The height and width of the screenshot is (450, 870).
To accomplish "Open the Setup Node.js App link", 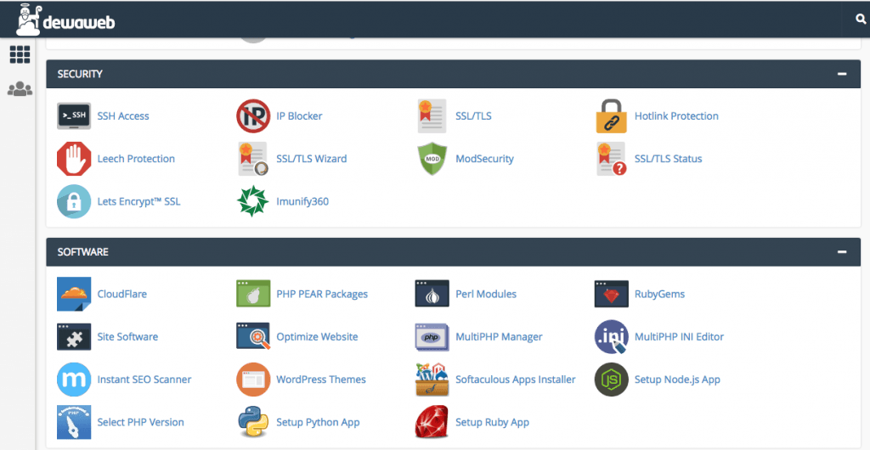I will pyautogui.click(x=677, y=379).
